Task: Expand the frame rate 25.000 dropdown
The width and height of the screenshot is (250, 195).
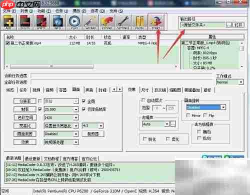Action: (x=76, y=109)
